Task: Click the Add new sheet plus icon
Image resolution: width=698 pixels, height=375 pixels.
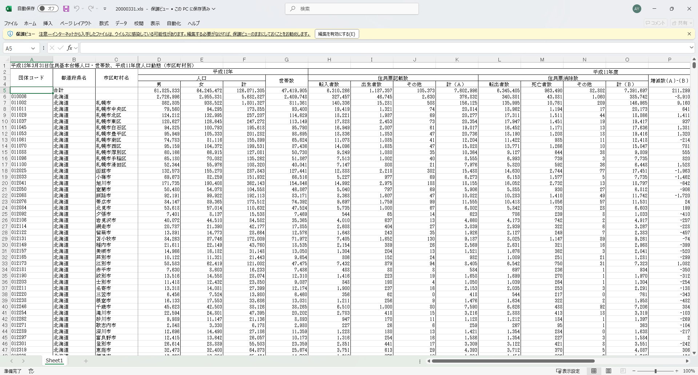Action: coord(86,361)
